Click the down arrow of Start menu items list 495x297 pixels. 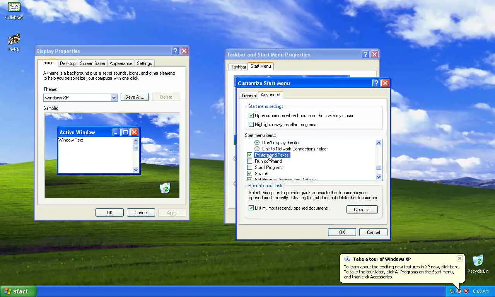coord(379,177)
